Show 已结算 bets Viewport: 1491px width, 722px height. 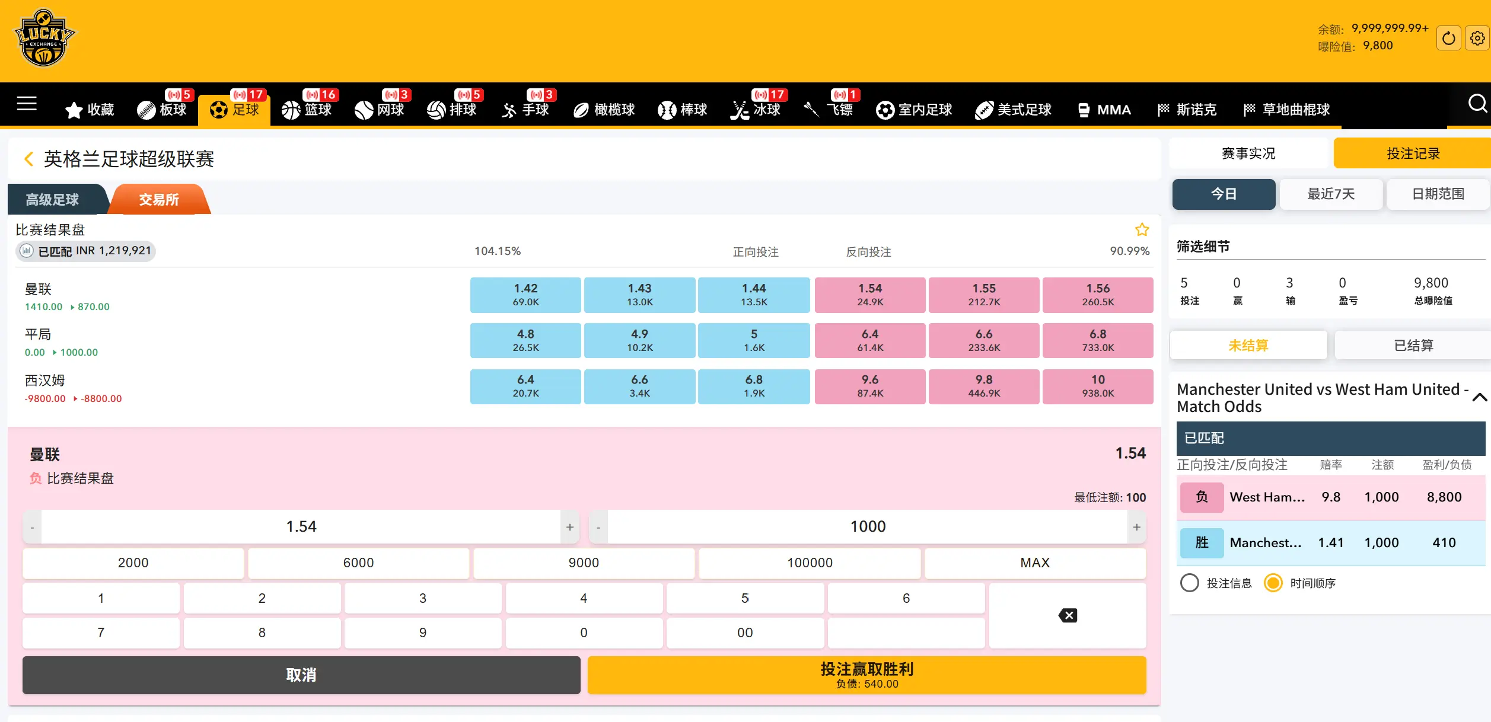coord(1413,345)
